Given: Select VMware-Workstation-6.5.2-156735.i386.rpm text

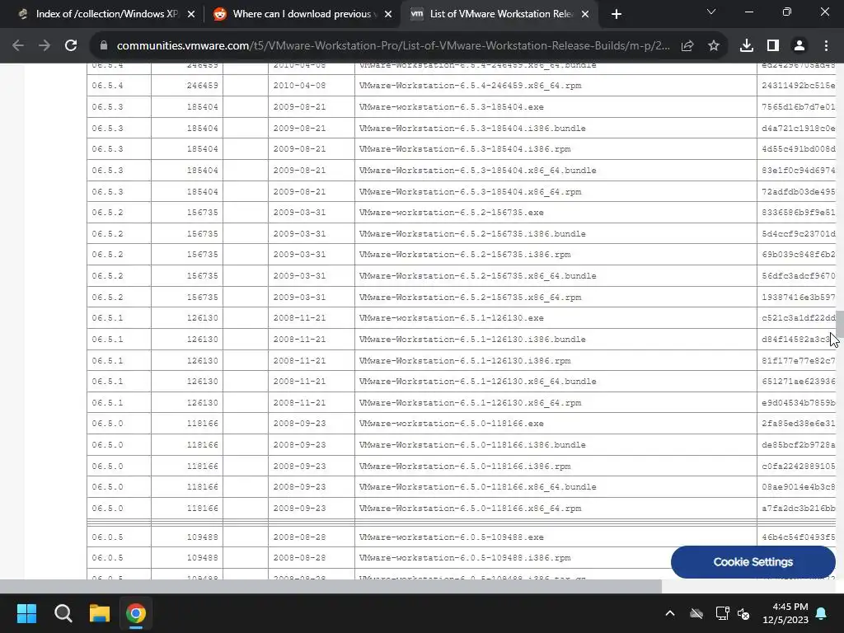Looking at the screenshot, I should pyautogui.click(x=465, y=255).
